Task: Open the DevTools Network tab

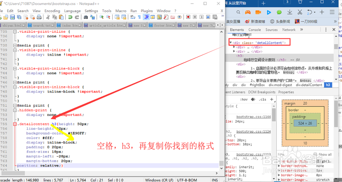Action: coord(289,30)
